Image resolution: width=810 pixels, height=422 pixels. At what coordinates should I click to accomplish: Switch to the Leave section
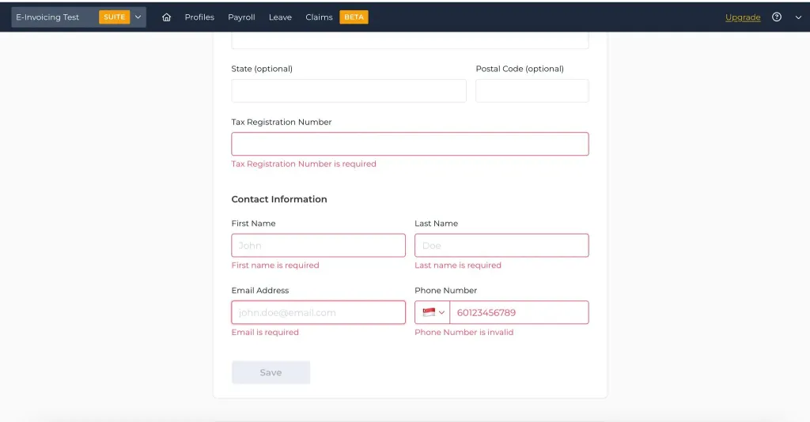pos(280,17)
